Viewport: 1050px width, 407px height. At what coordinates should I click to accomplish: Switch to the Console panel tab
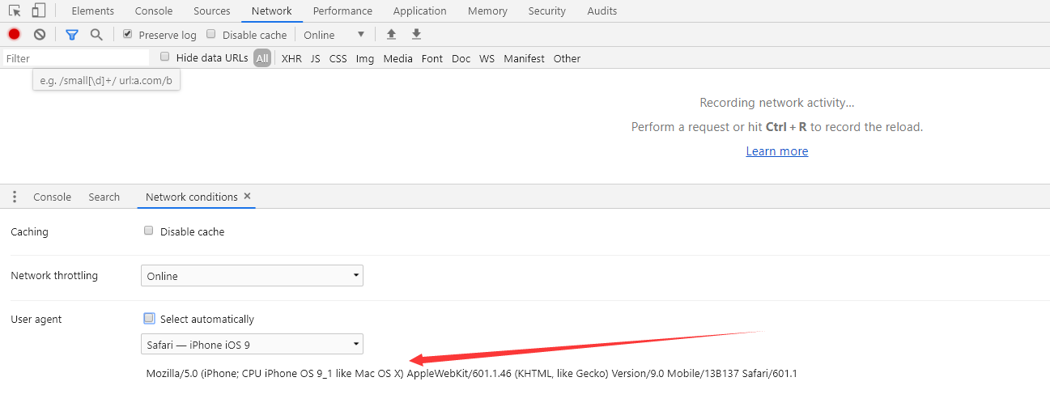154,11
